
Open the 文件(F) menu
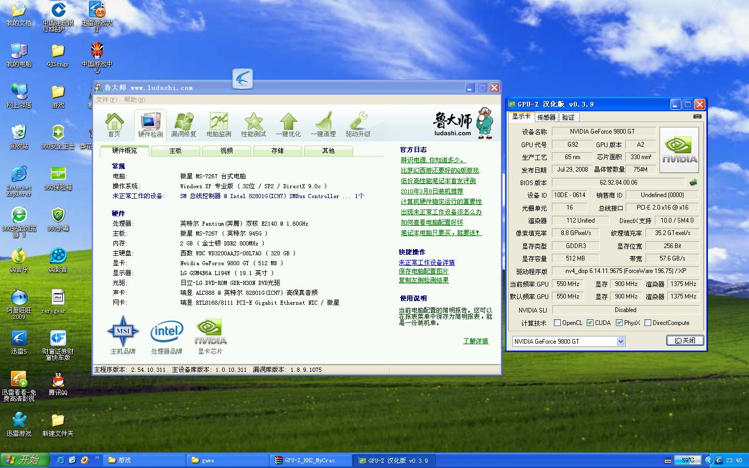(x=106, y=100)
